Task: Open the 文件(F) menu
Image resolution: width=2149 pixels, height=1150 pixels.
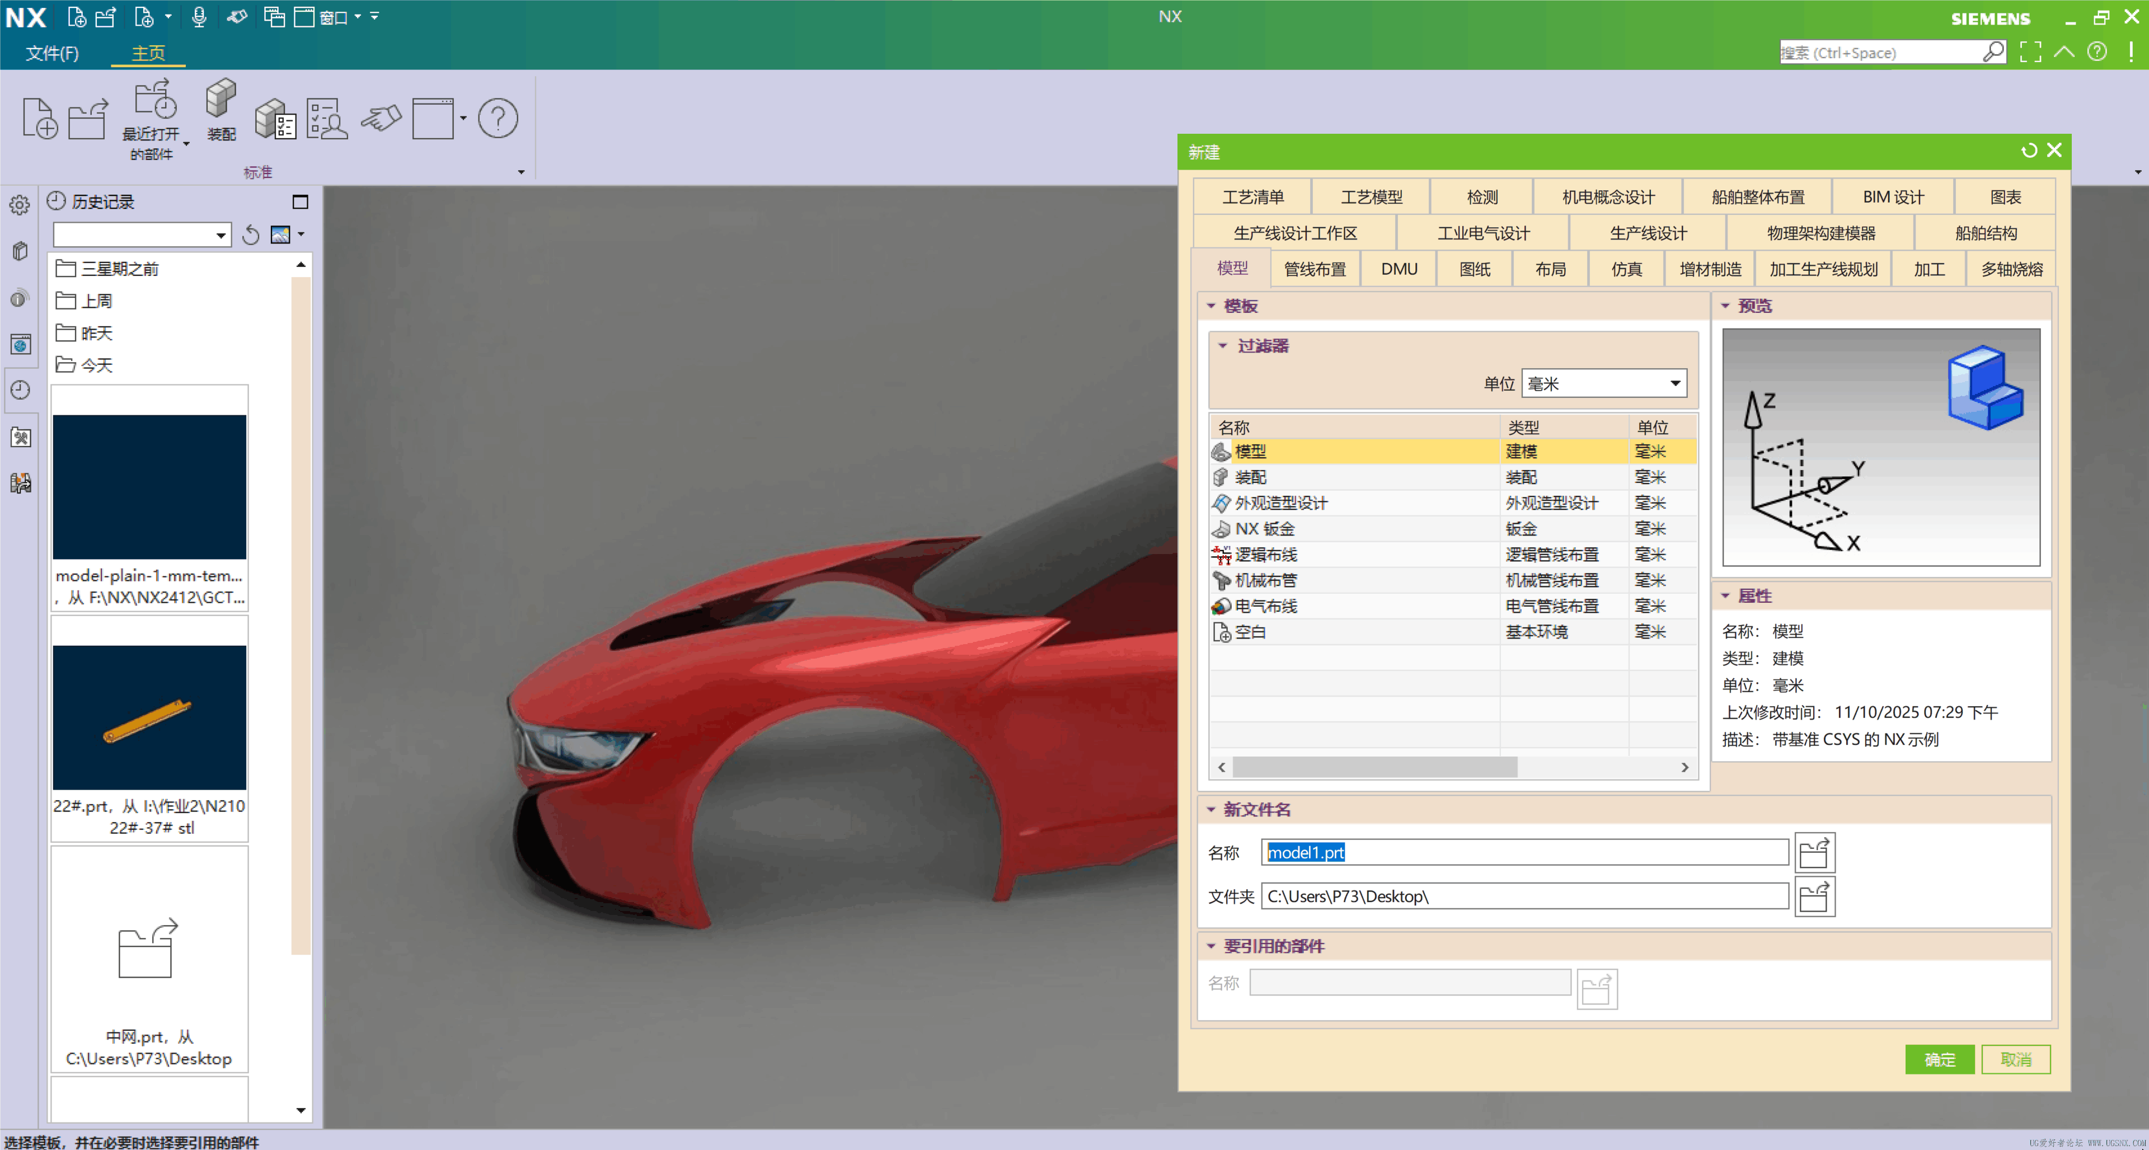Action: click(x=51, y=53)
